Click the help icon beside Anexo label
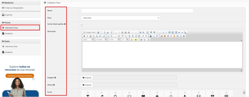Image resolution: width=249 pixels, height=97 pixels. (54, 85)
